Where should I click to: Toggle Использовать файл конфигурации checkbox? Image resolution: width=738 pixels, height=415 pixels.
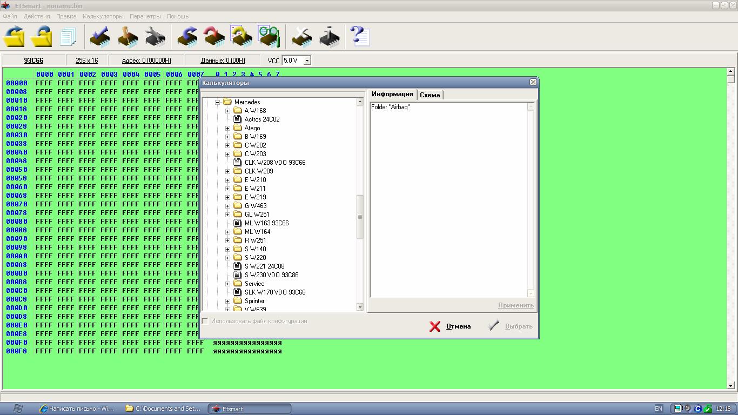click(205, 321)
